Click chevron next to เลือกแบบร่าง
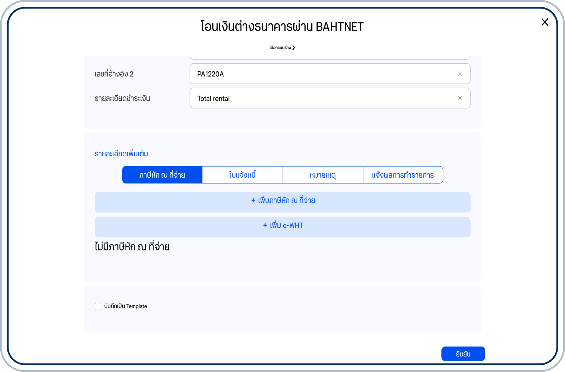 (294, 48)
